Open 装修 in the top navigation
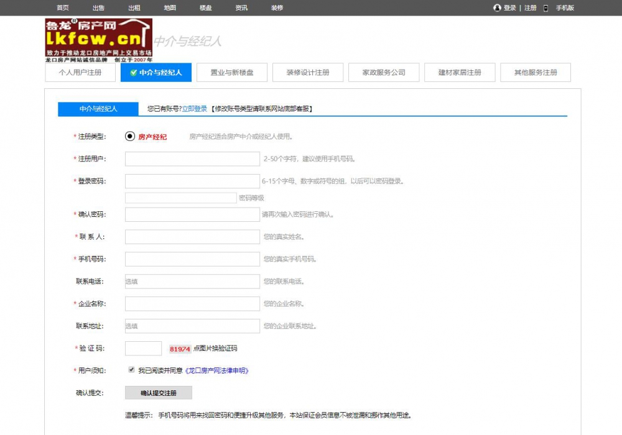622x435 pixels. tap(277, 8)
